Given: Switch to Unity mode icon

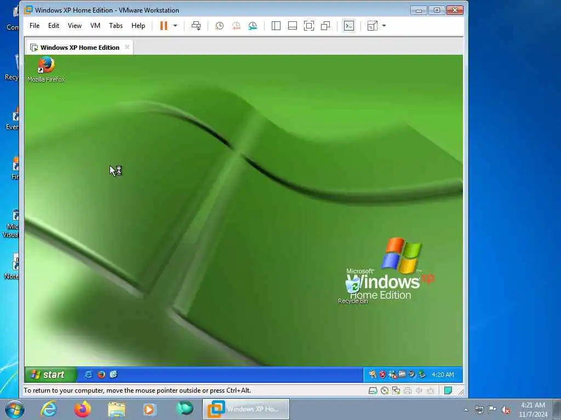Looking at the screenshot, I should click(325, 26).
